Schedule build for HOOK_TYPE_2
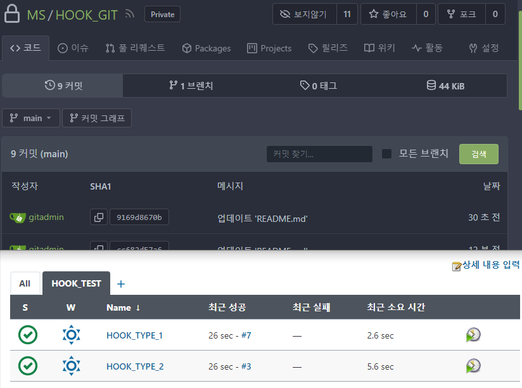This screenshot has width=522, height=388. [473, 366]
